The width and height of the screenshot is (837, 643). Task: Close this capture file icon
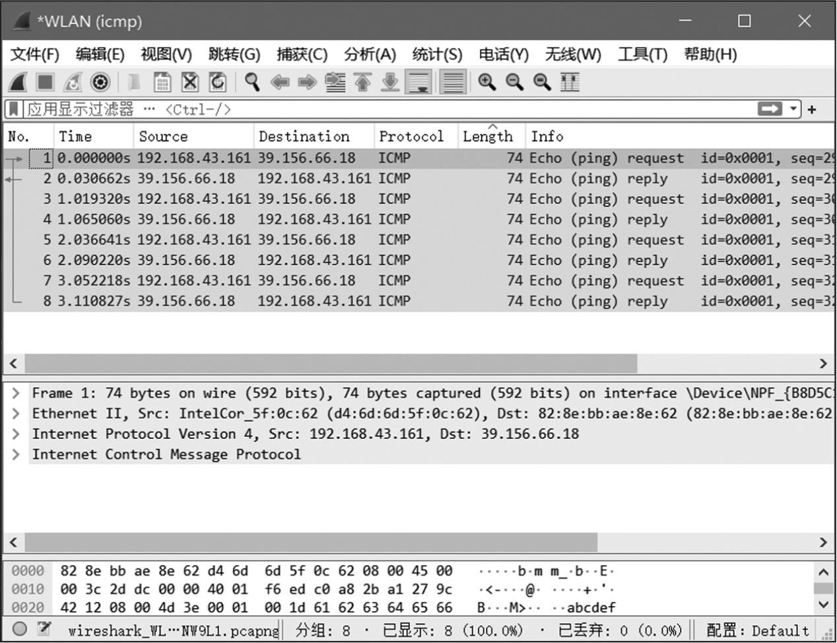point(190,82)
